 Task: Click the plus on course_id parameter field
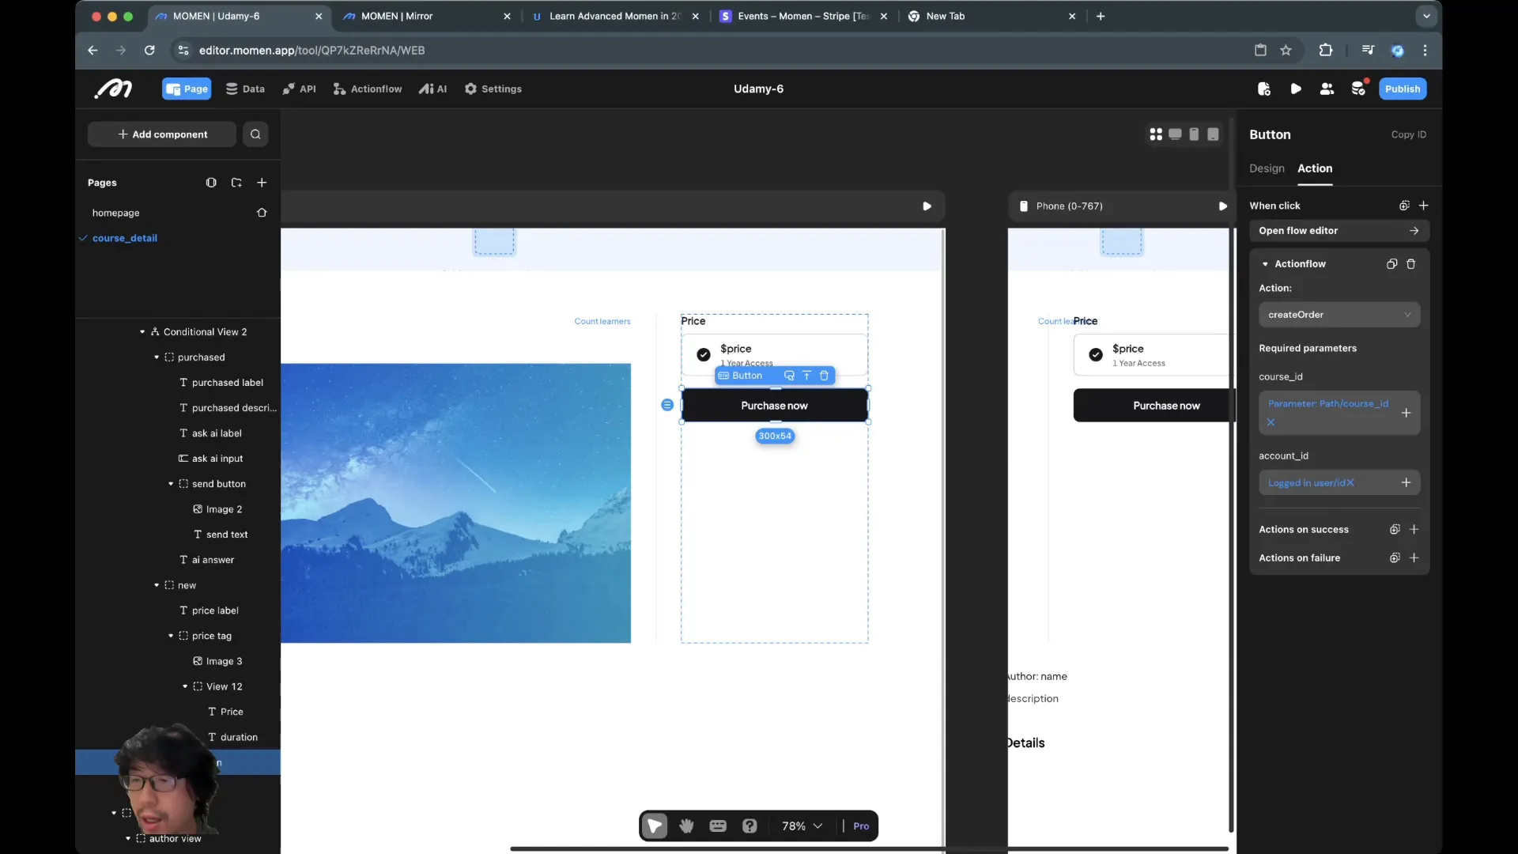click(x=1406, y=413)
